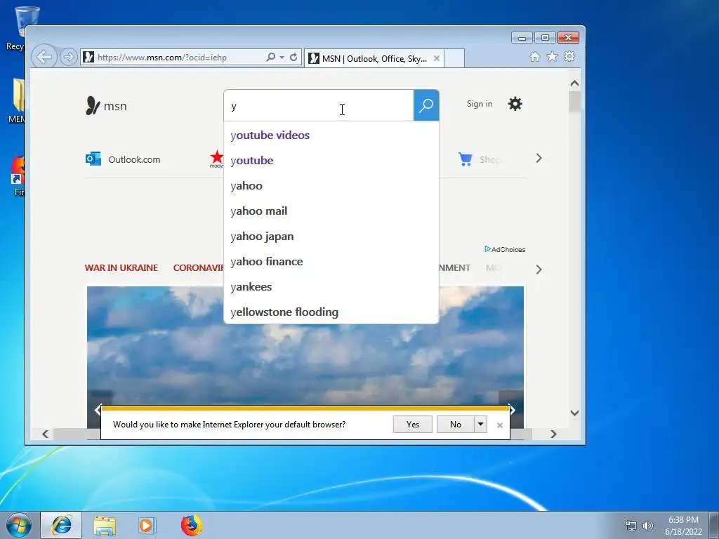Open the dropdown arrow beside No

coord(480,425)
